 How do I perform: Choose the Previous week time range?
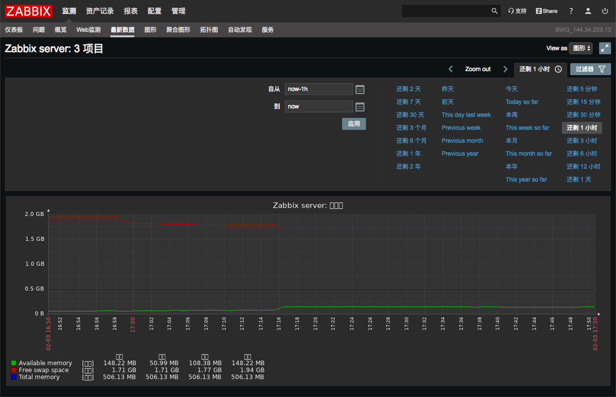(461, 128)
